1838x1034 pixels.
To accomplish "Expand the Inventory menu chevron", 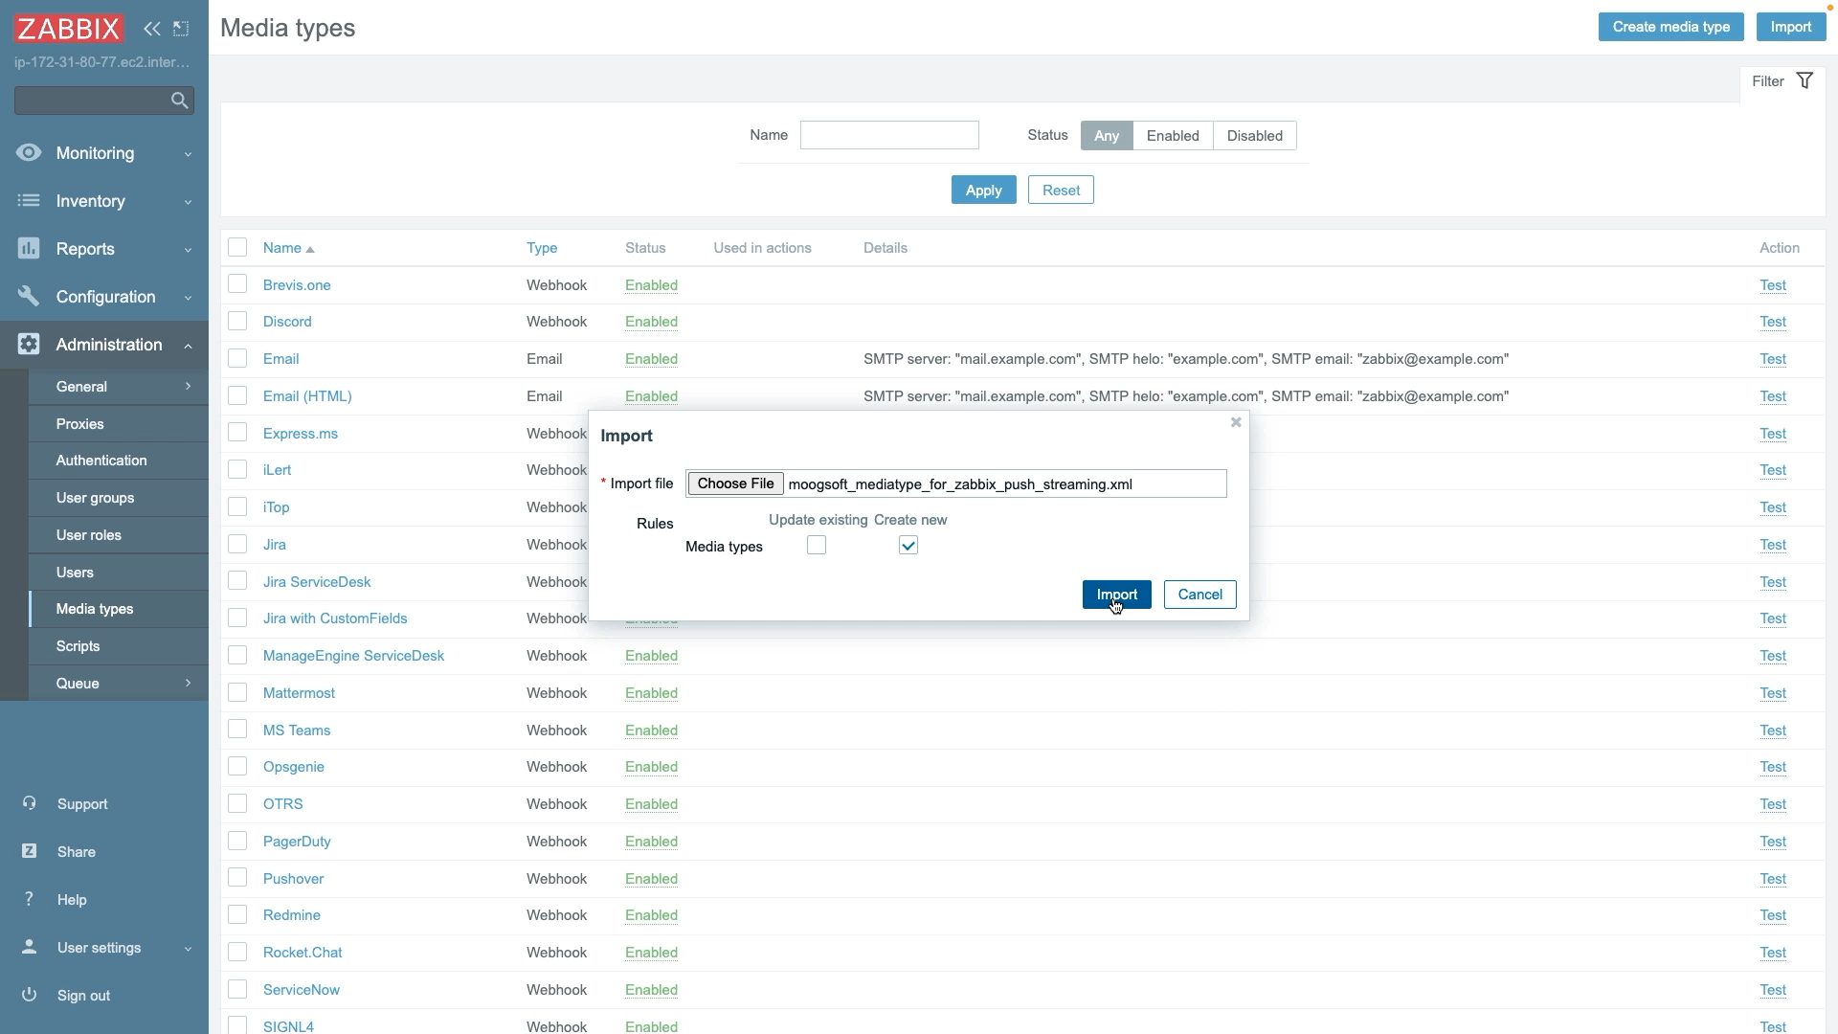I will (x=188, y=202).
